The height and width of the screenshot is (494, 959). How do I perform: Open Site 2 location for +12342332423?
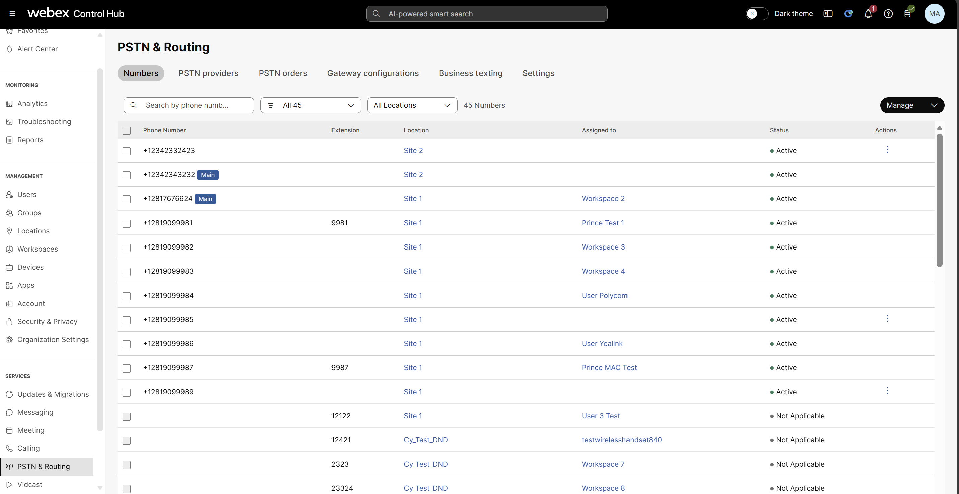413,150
